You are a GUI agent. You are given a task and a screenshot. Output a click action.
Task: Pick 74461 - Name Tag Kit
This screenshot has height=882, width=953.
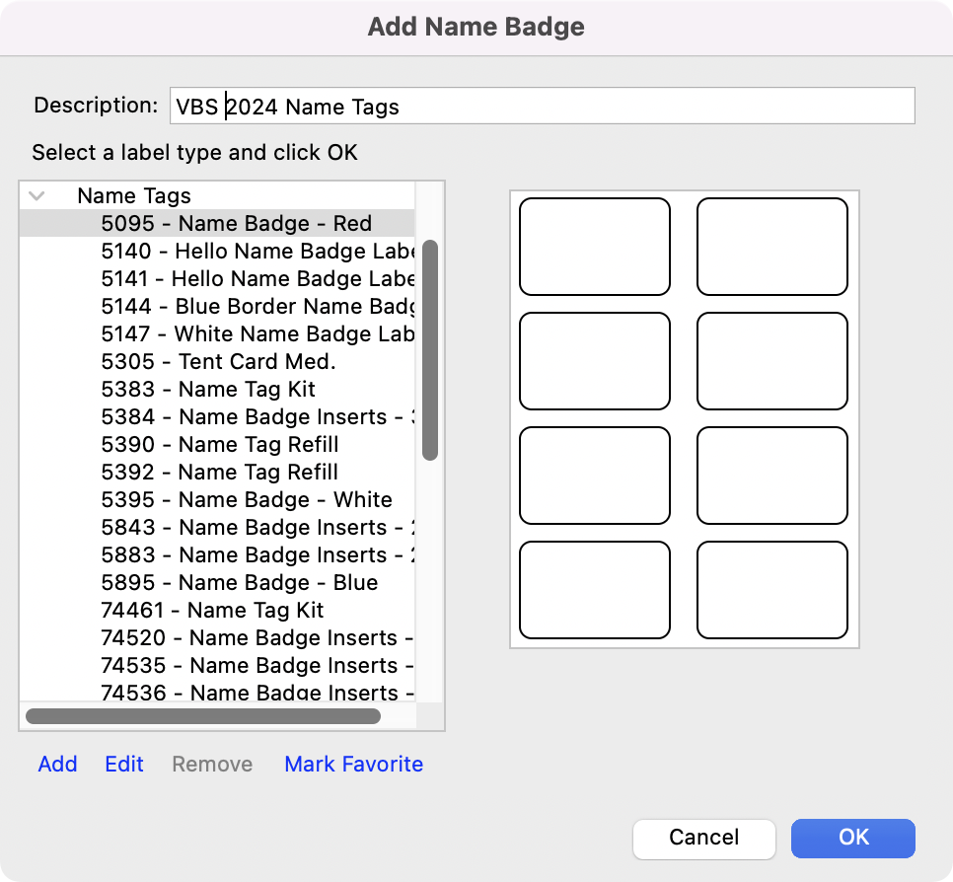click(x=212, y=610)
